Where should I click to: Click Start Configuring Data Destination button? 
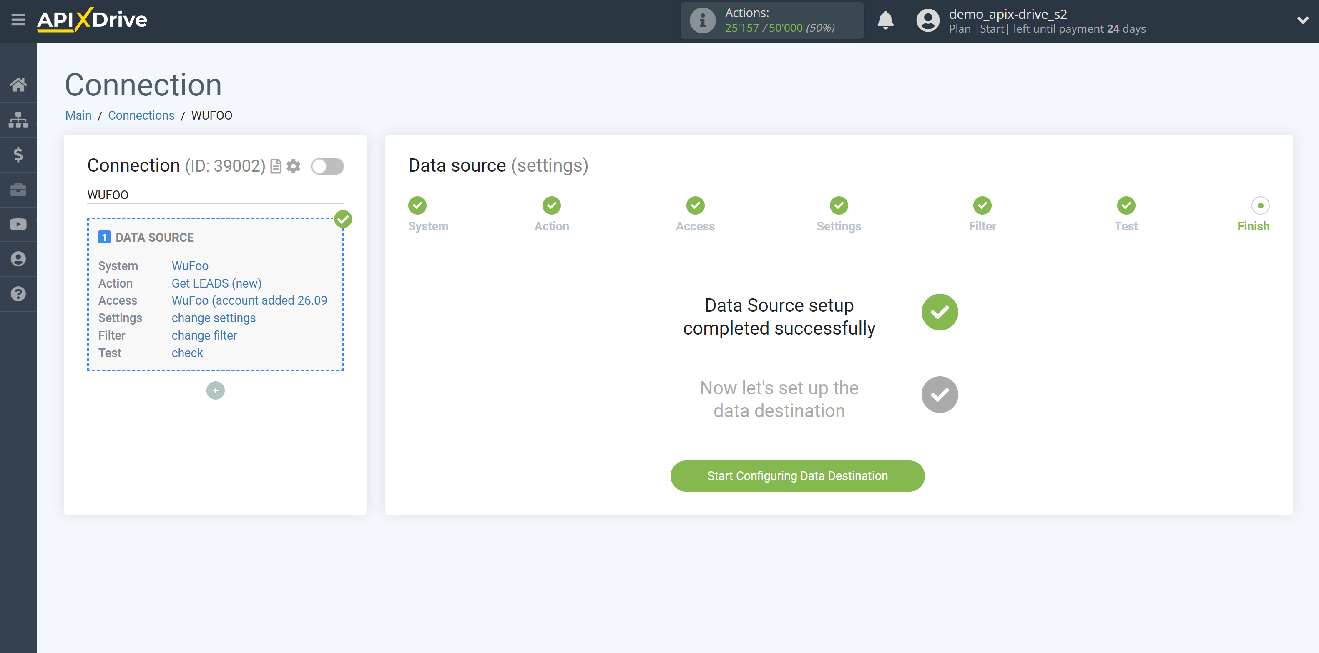[797, 475]
